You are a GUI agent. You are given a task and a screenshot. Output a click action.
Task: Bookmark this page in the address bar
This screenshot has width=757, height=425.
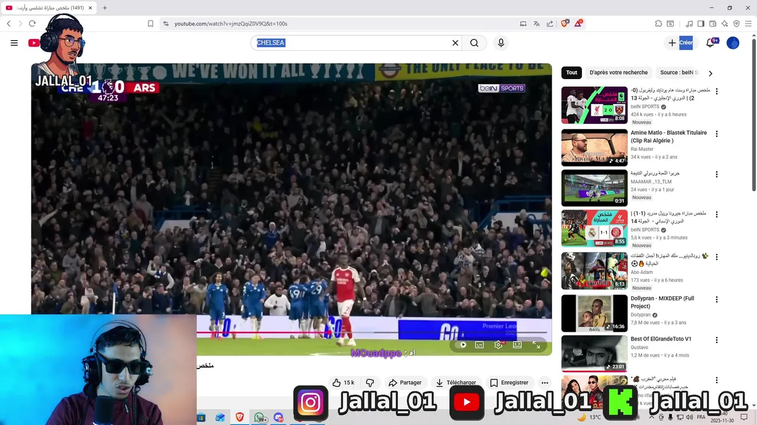coord(150,24)
